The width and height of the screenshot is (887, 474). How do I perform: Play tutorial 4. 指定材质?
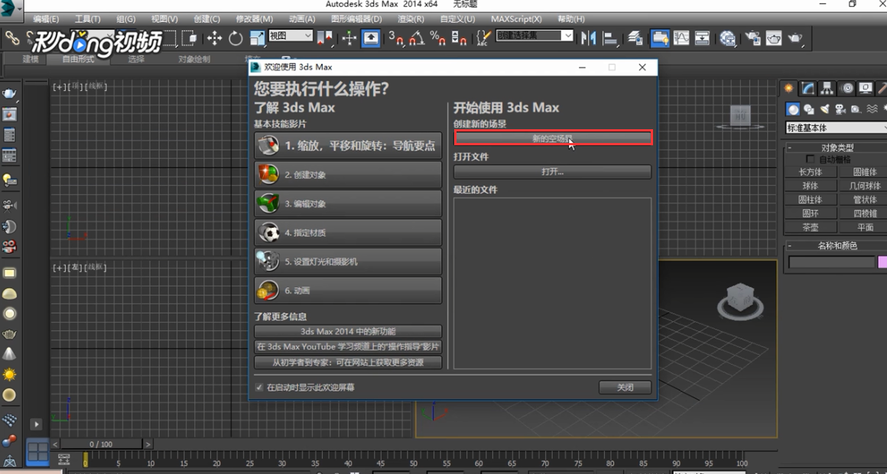348,232
